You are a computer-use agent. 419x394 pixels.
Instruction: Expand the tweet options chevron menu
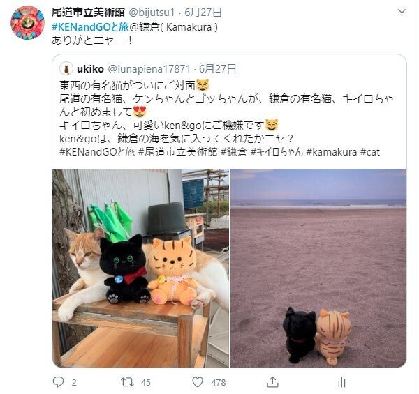[402, 11]
